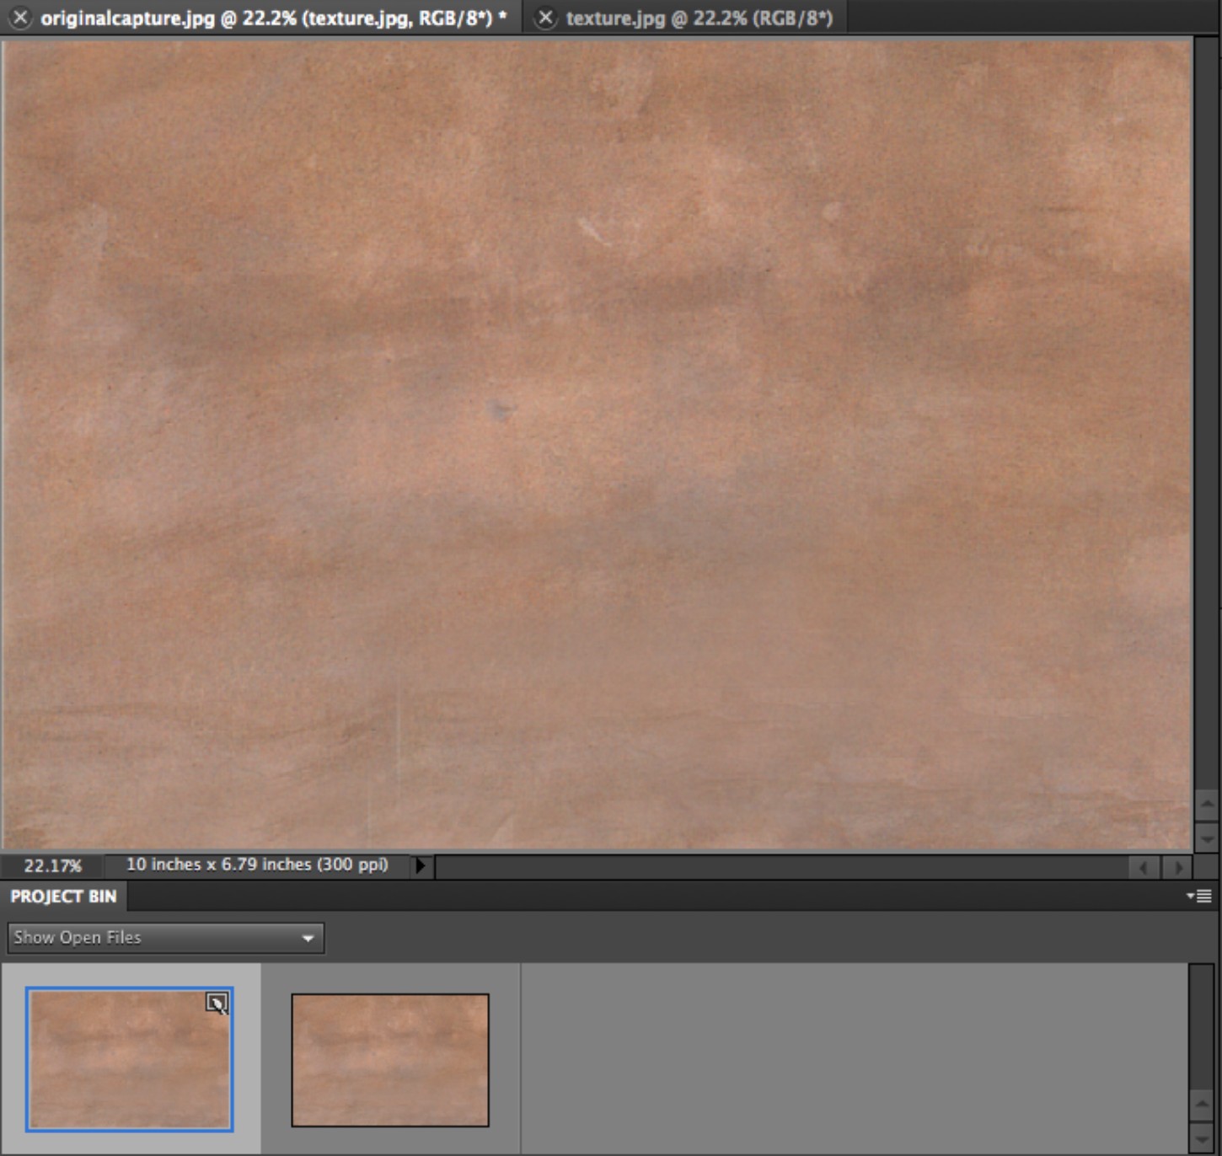
Task: Click the edit badge icon on first thumbnail
Action: coord(217,1003)
